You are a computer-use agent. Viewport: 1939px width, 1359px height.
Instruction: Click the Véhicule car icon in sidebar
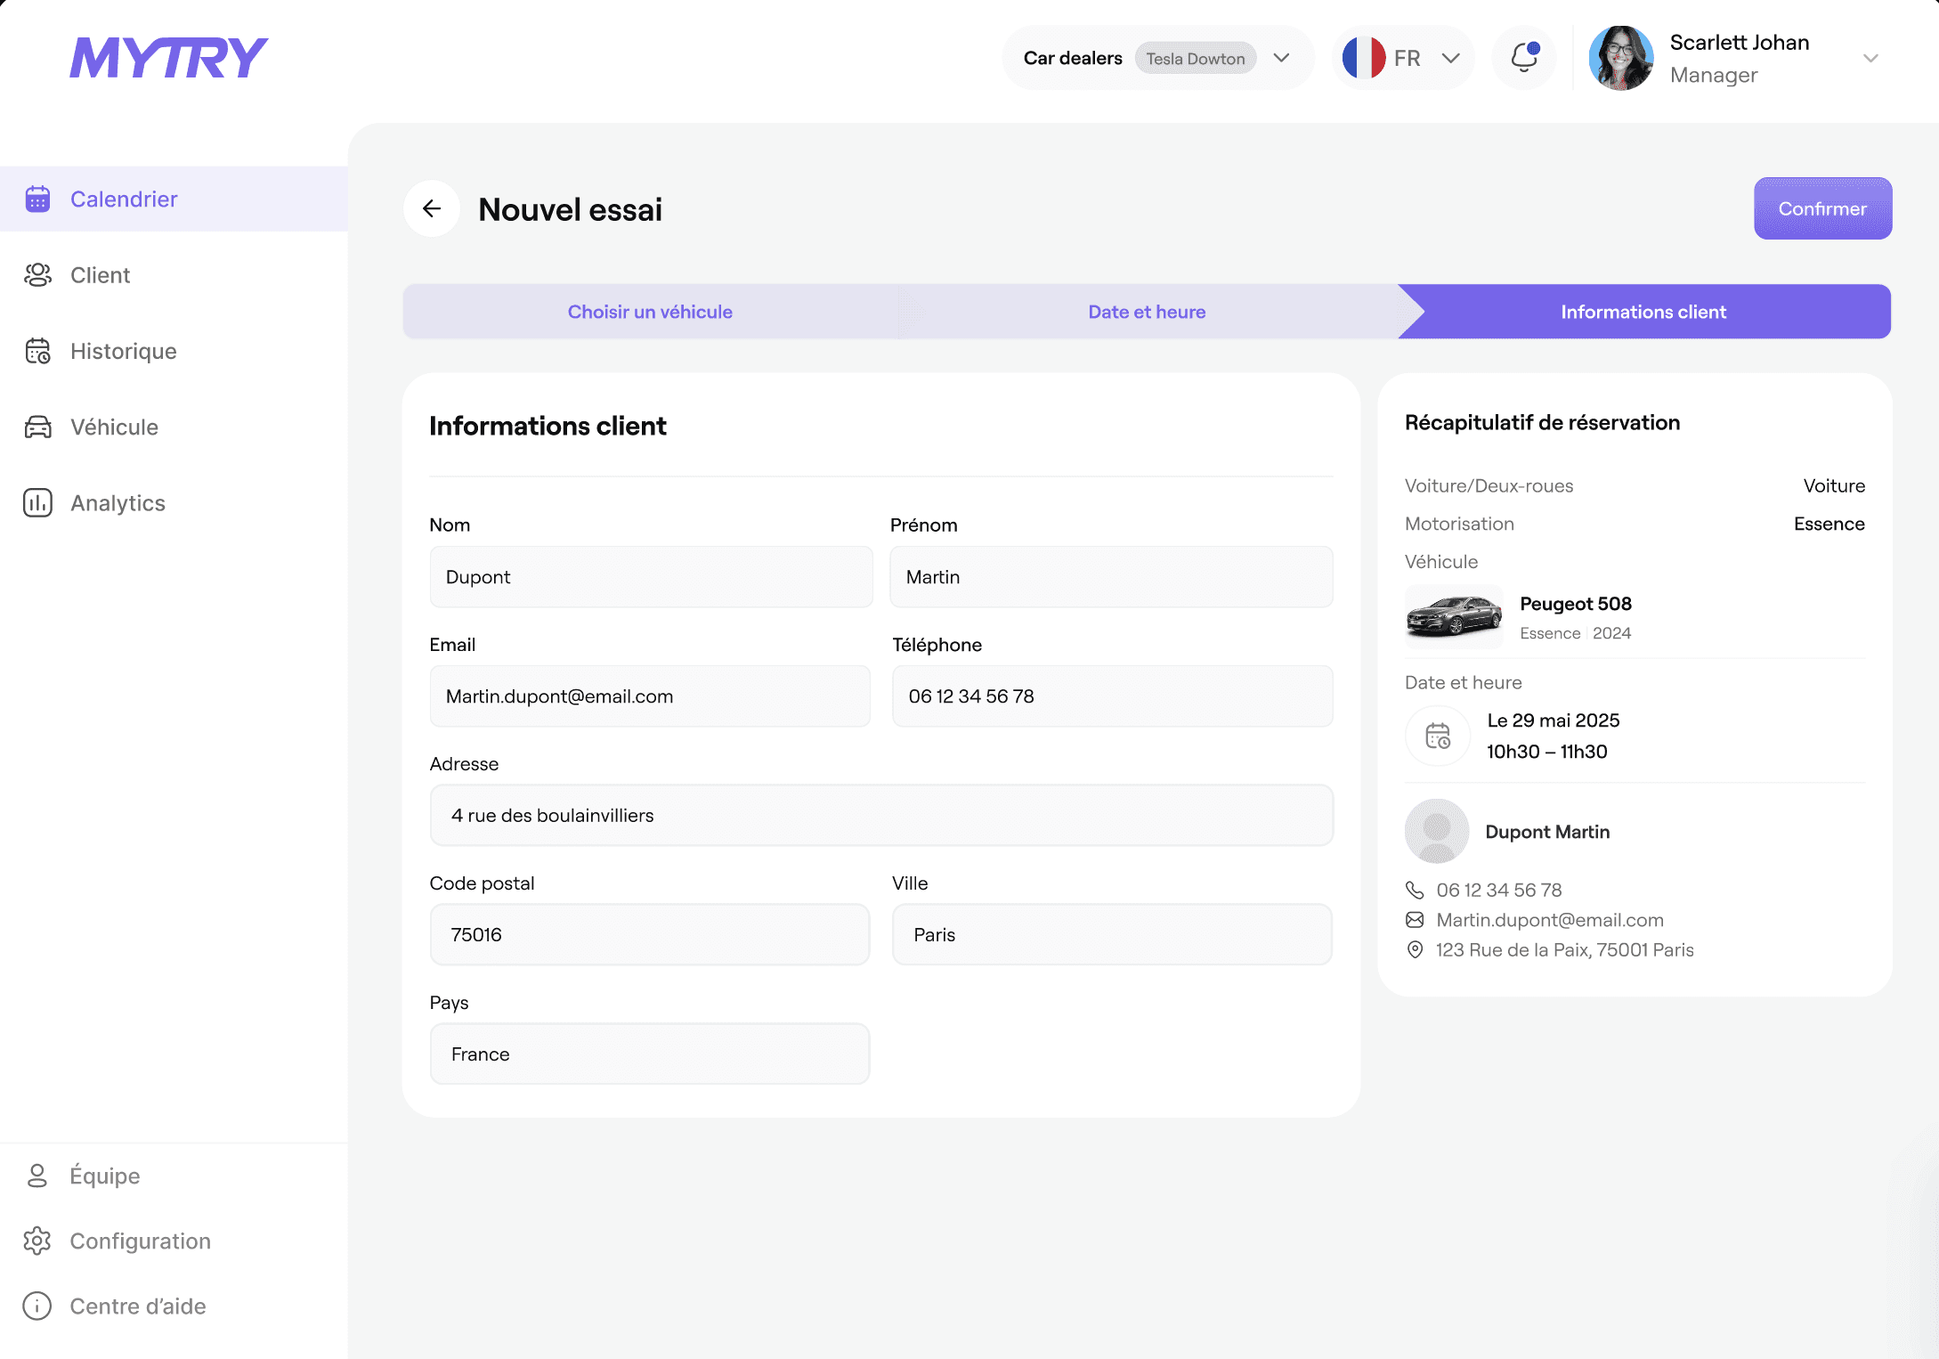tap(37, 427)
